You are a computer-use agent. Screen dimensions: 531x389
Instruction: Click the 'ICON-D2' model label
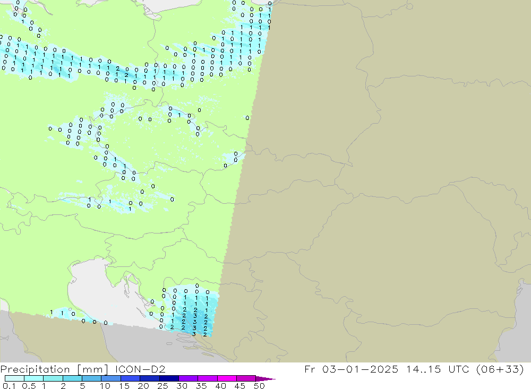pos(140,369)
